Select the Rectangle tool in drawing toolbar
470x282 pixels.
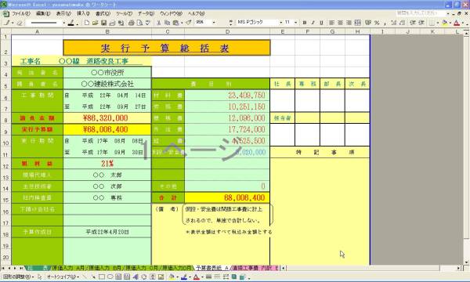click(102, 277)
